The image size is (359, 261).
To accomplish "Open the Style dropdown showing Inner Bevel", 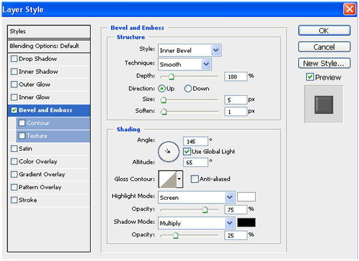I will point(189,50).
